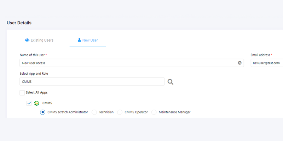This screenshot has width=283, height=141.
Task: Click the Email address input box
Action: click(x=267, y=63)
